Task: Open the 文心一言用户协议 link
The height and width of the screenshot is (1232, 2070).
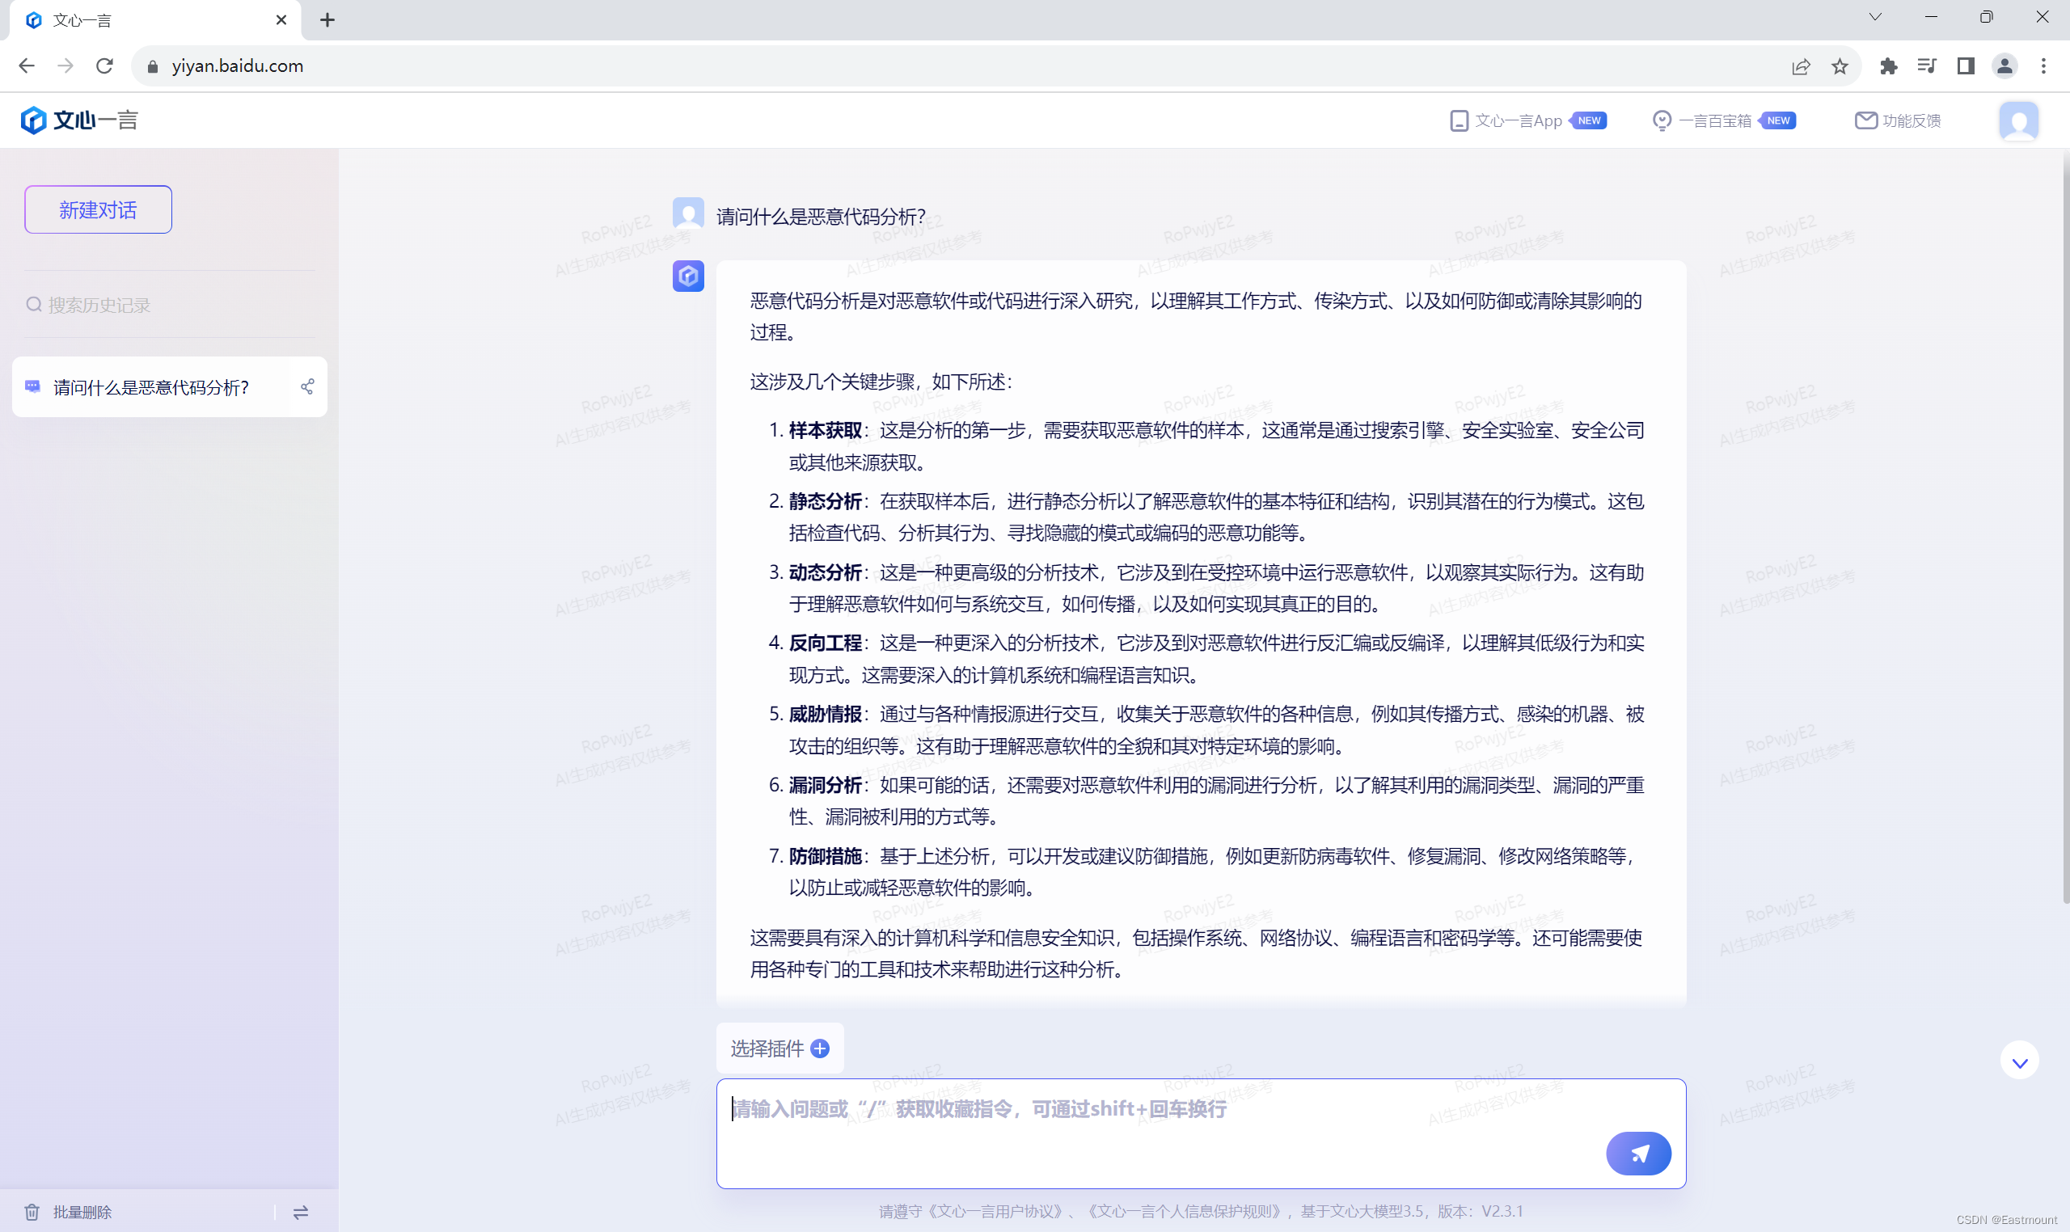Action: tap(995, 1211)
